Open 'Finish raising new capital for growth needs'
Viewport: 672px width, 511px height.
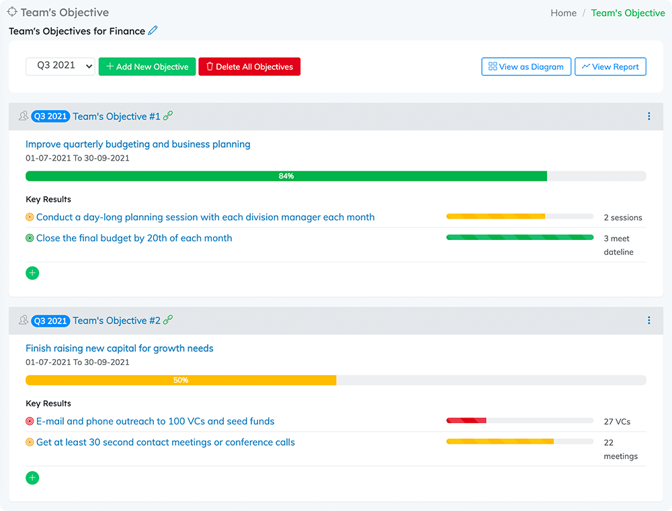tap(120, 348)
